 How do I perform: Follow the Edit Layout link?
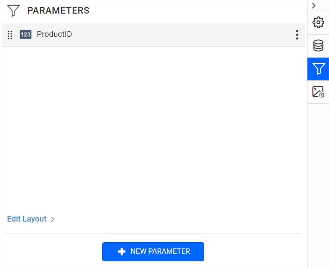[27, 219]
